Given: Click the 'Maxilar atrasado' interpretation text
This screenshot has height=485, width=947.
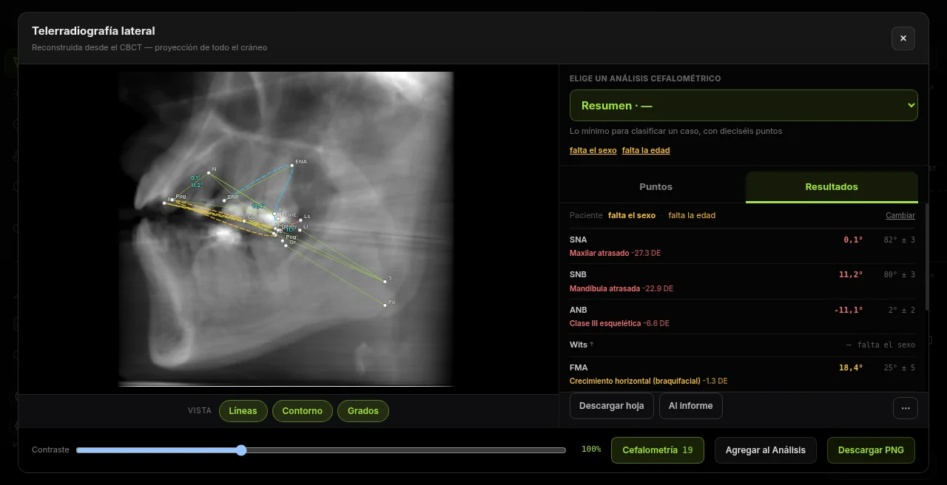Looking at the screenshot, I should [x=599, y=254].
